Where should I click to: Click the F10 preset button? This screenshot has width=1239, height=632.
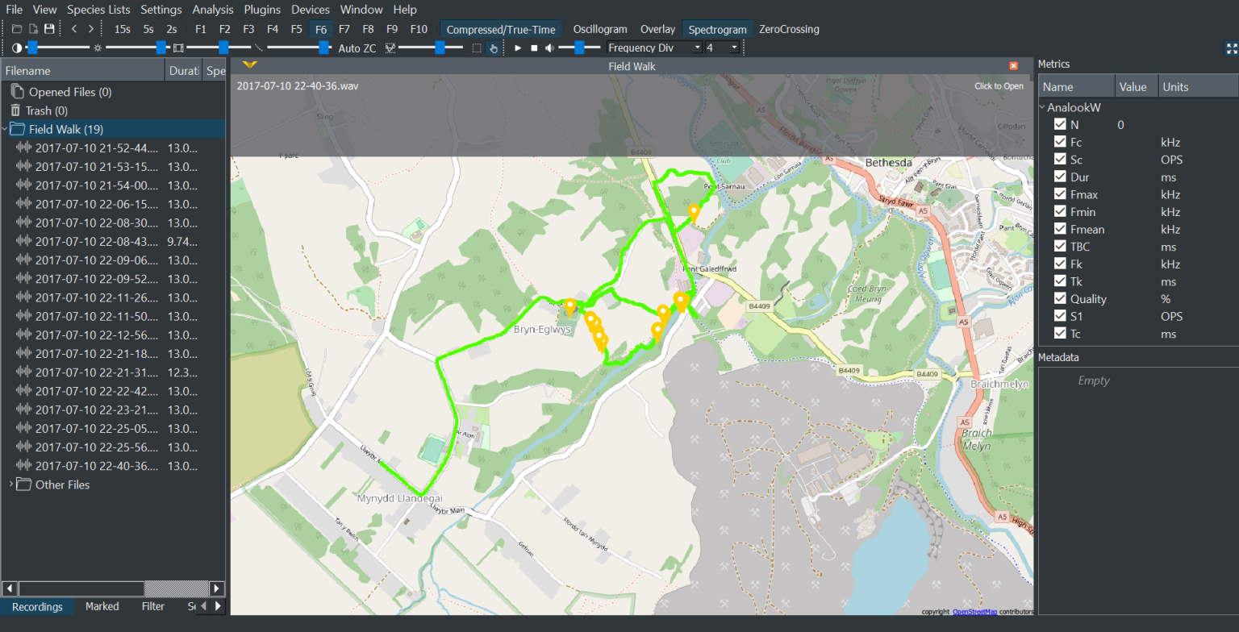point(419,28)
